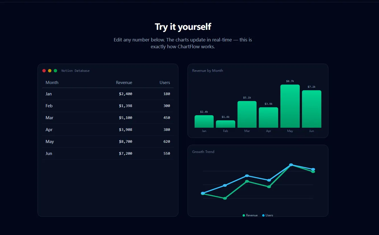The height and width of the screenshot is (235, 379).
Task: Click the Feb row label in table
Action: [49, 106]
